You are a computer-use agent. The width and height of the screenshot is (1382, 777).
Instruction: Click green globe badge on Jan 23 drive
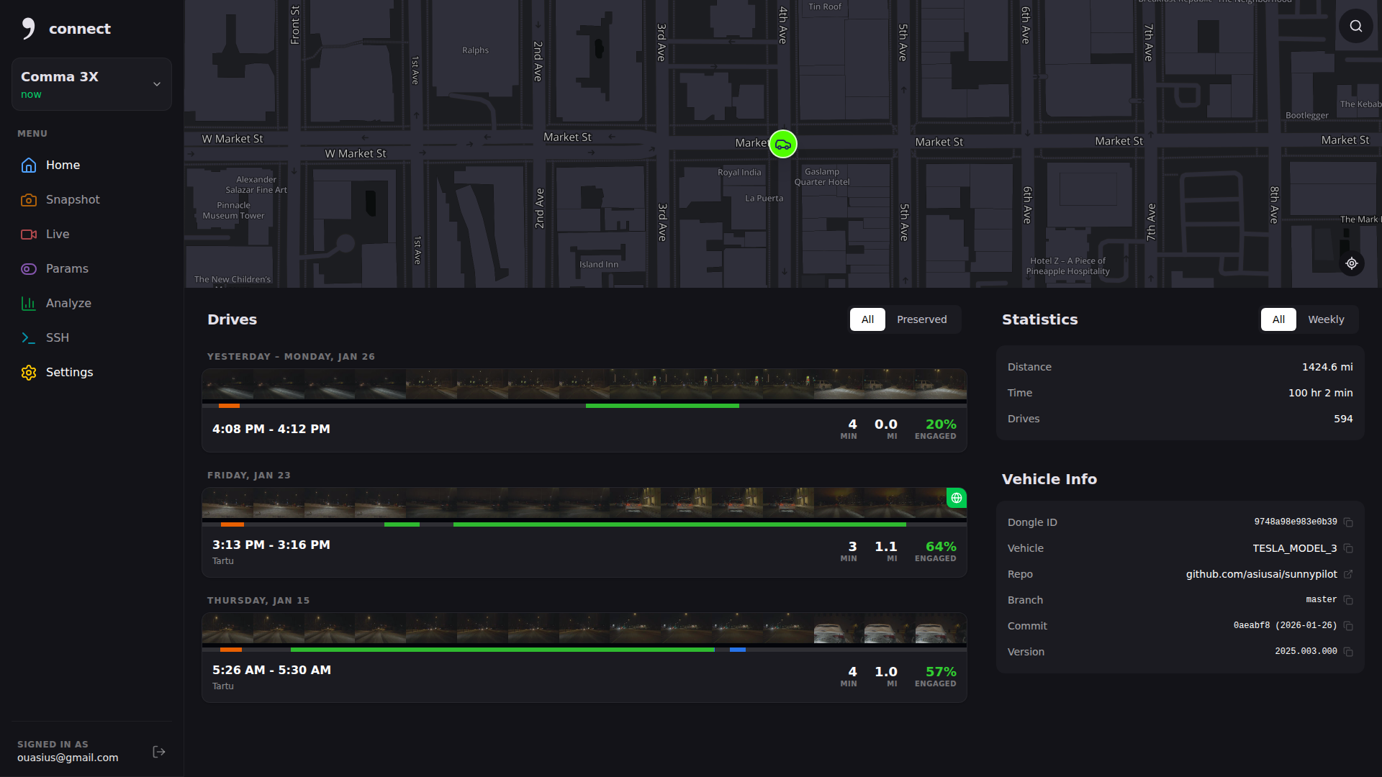point(956,498)
